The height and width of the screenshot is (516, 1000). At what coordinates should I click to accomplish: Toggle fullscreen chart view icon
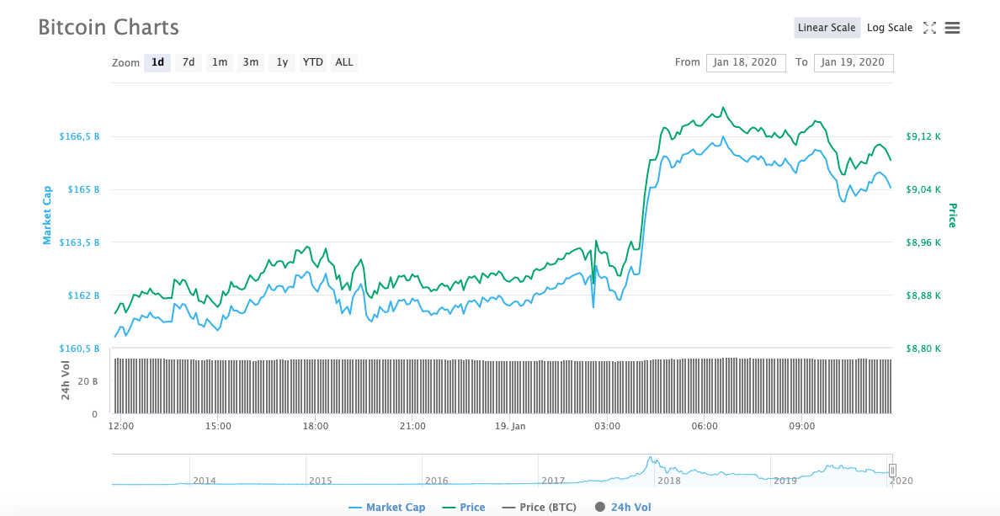coord(930,28)
